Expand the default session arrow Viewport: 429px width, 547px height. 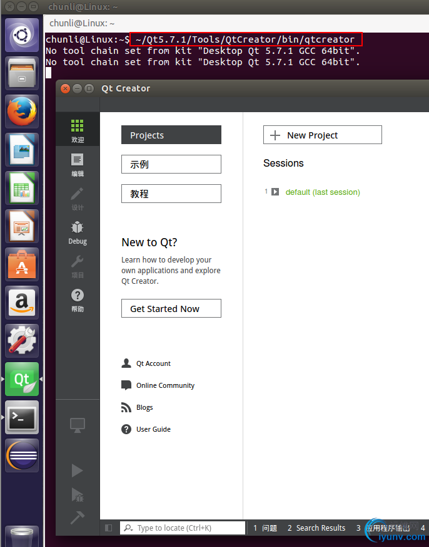(x=275, y=192)
